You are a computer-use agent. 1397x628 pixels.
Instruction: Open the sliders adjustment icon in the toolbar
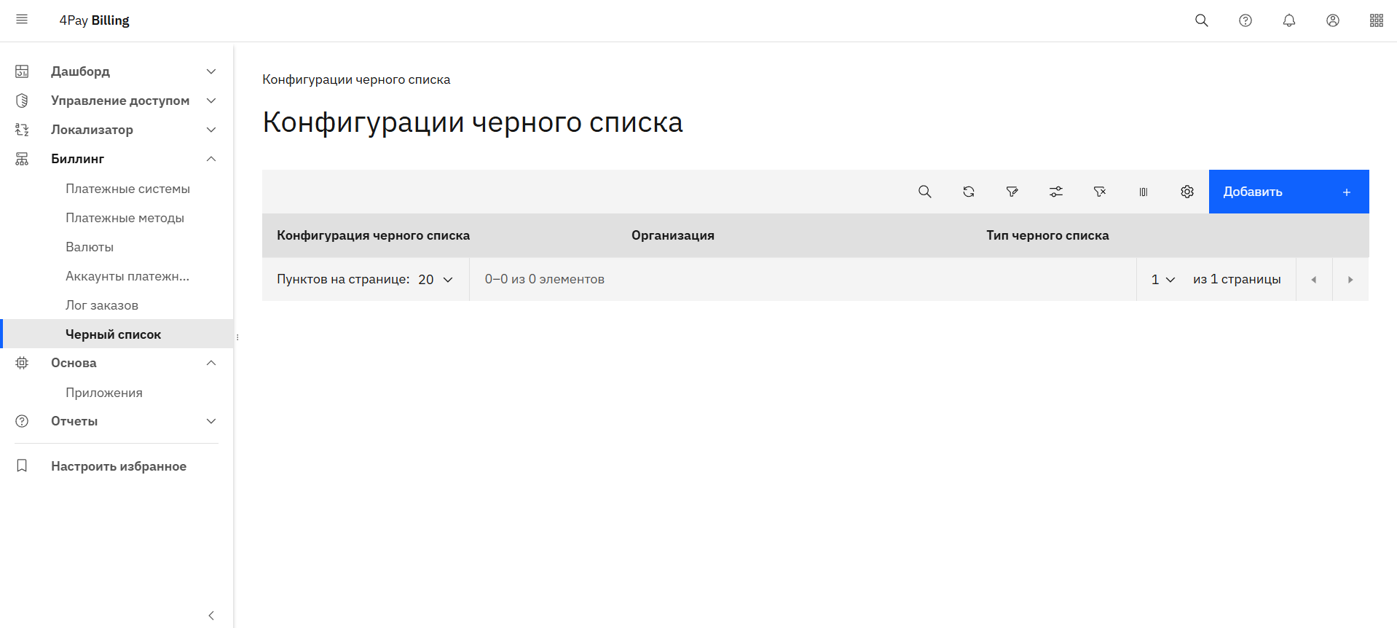[1055, 192]
